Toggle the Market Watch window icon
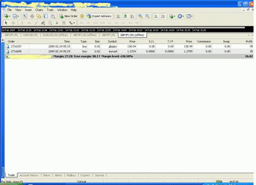 25,16
